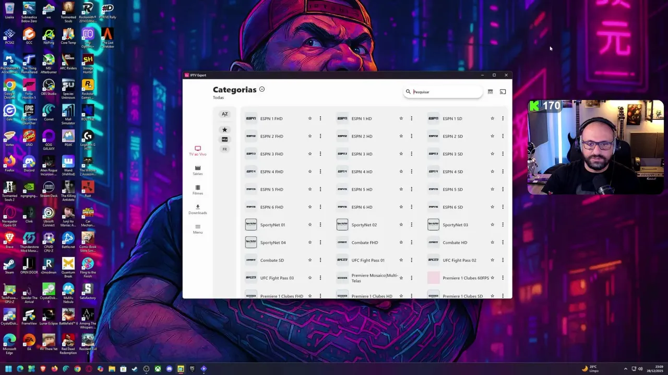Open the hamburger Menu in sidebar

[198, 229]
